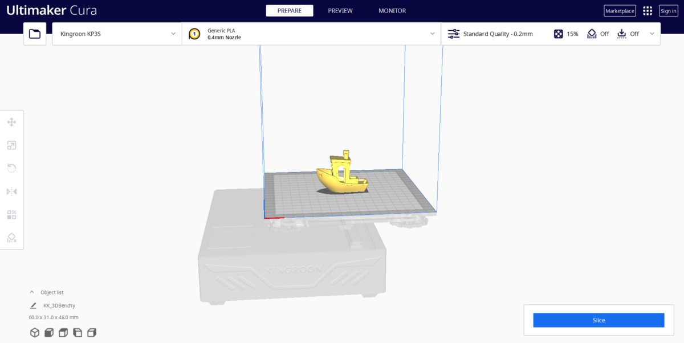The image size is (684, 343).
Task: Select the Mirror tool
Action: tap(11, 191)
